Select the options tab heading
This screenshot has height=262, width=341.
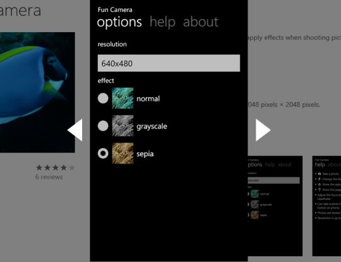coord(119,22)
